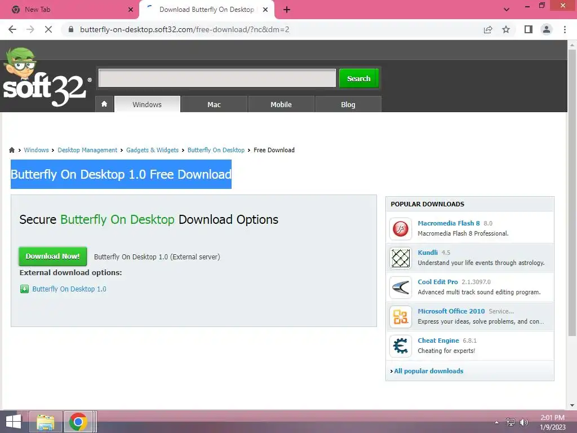Click the lock icon in the address bar
Viewport: 577px width, 433px height.
tap(71, 29)
